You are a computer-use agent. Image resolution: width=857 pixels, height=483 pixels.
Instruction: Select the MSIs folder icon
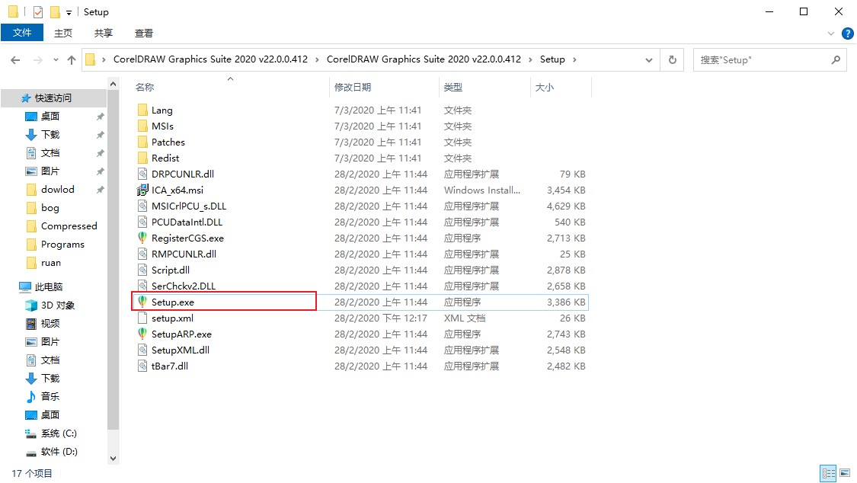point(142,126)
